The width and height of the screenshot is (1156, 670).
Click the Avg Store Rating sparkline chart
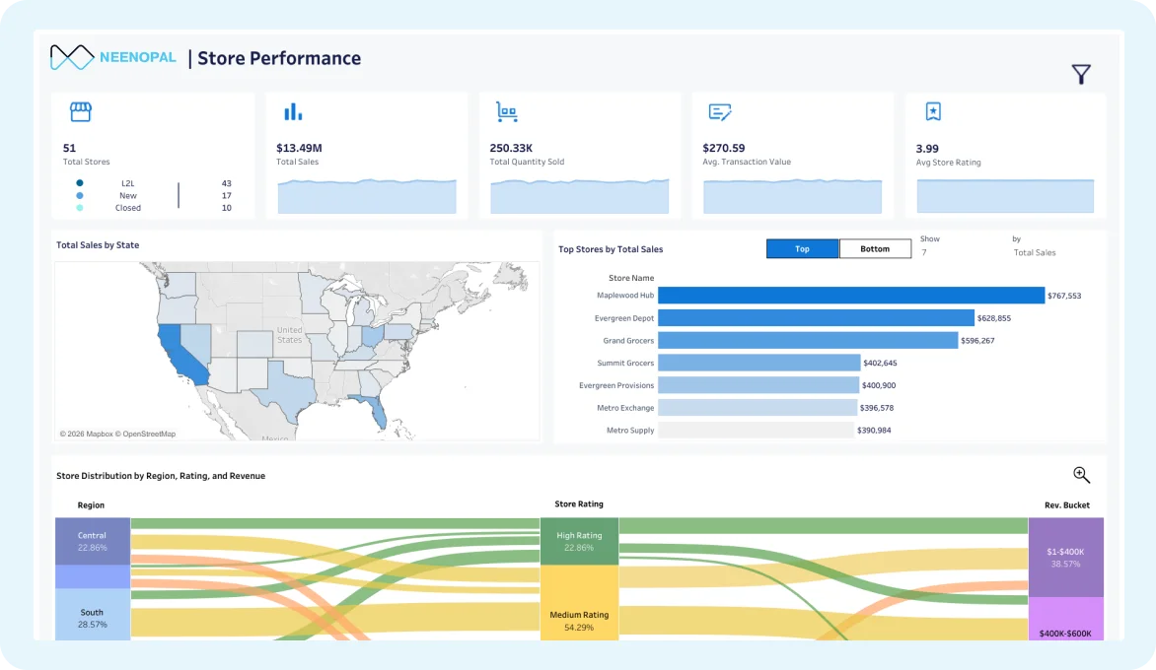pyautogui.click(x=1006, y=196)
